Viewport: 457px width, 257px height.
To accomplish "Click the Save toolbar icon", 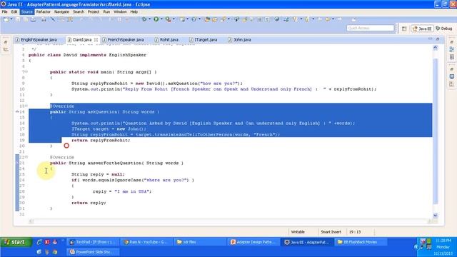I will pos(18,19).
